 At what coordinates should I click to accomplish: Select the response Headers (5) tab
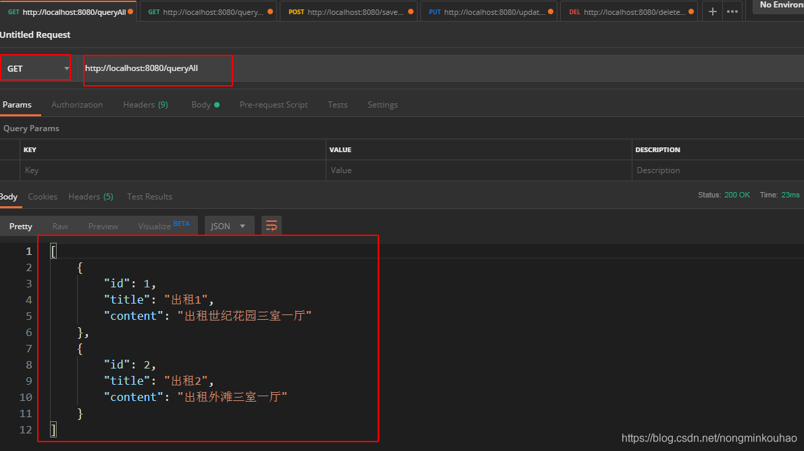(91, 197)
